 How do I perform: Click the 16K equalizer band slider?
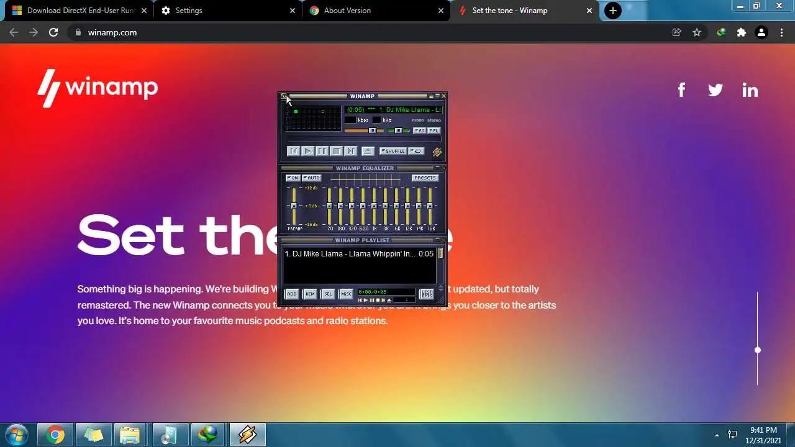point(430,206)
